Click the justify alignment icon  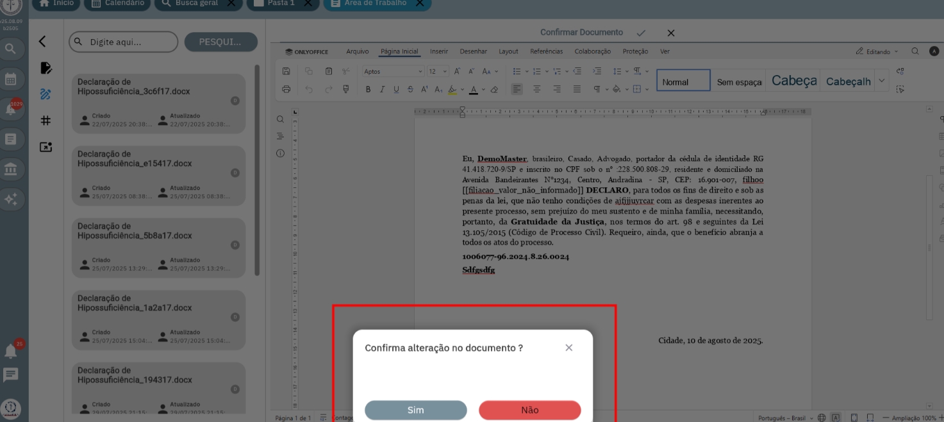click(x=577, y=90)
